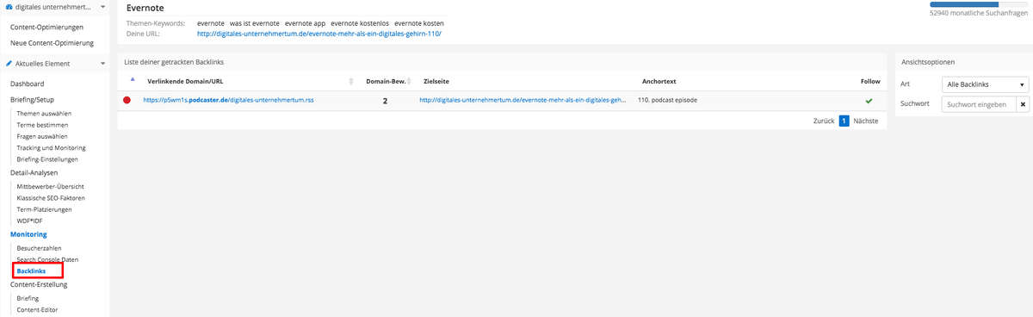The width and height of the screenshot is (1033, 317).
Task: Open Fragen auswählen
Action: point(42,136)
